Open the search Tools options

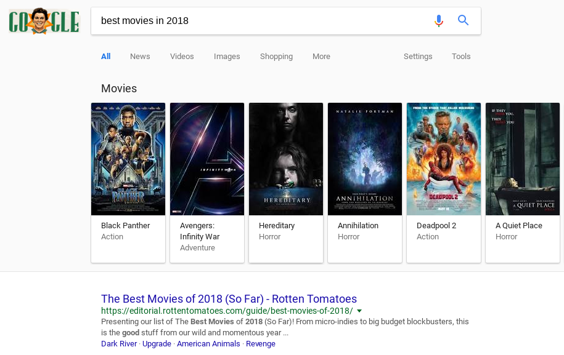(461, 57)
